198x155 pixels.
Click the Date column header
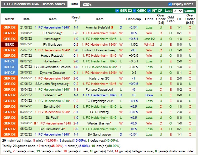pyautogui.click(x=26, y=19)
